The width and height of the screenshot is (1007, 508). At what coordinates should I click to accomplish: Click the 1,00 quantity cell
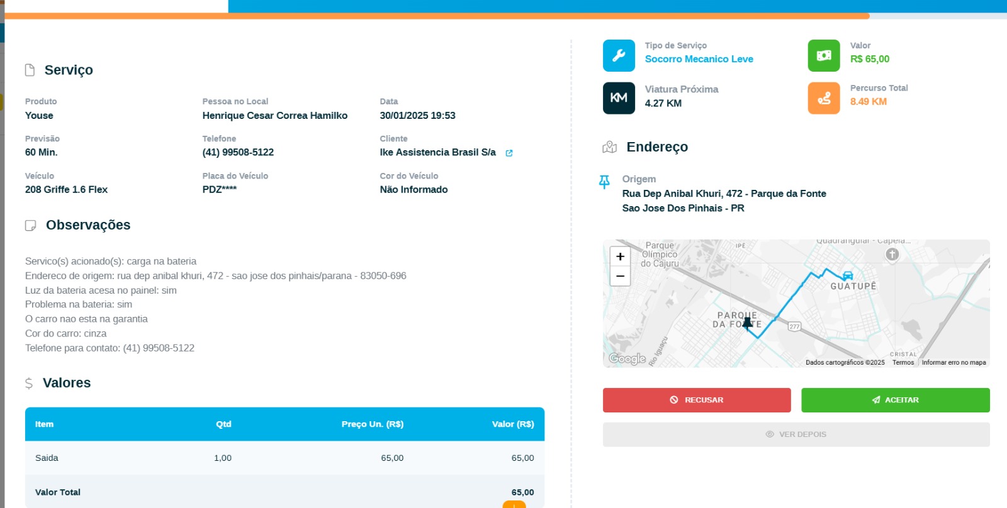point(223,458)
